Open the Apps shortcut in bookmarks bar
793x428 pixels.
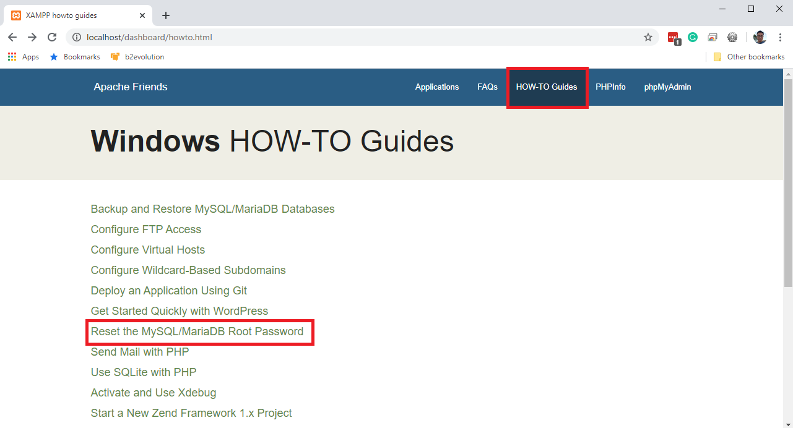[x=23, y=57]
